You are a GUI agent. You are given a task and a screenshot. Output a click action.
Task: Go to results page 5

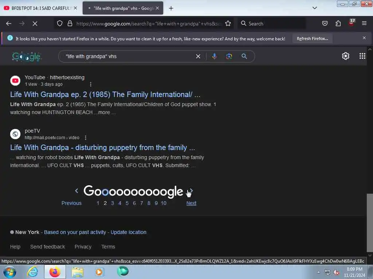click(127, 203)
